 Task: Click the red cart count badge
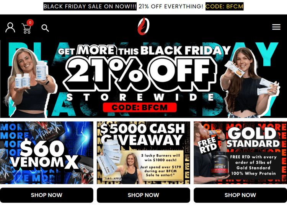click(x=30, y=23)
